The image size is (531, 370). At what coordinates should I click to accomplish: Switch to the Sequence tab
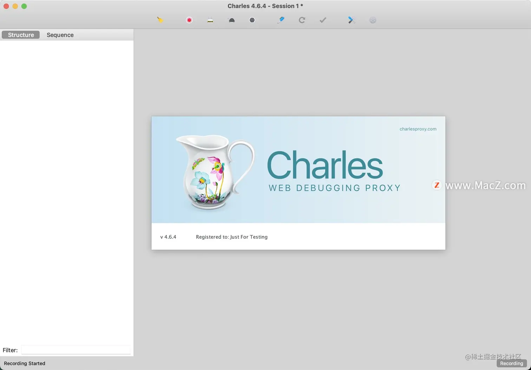[60, 35]
